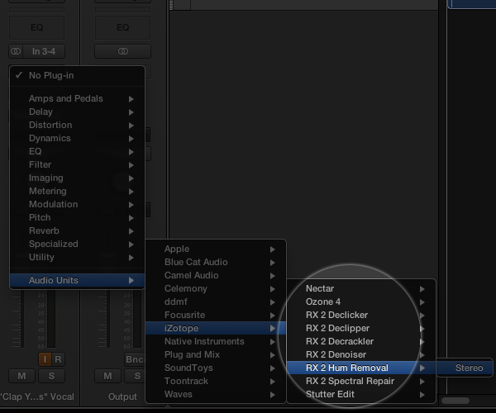Expand Focusrite plug-ins

pos(216,315)
